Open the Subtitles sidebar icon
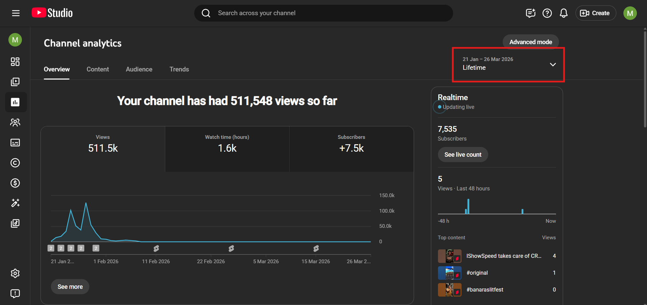Screen dimensions: 647x305 point(15,143)
